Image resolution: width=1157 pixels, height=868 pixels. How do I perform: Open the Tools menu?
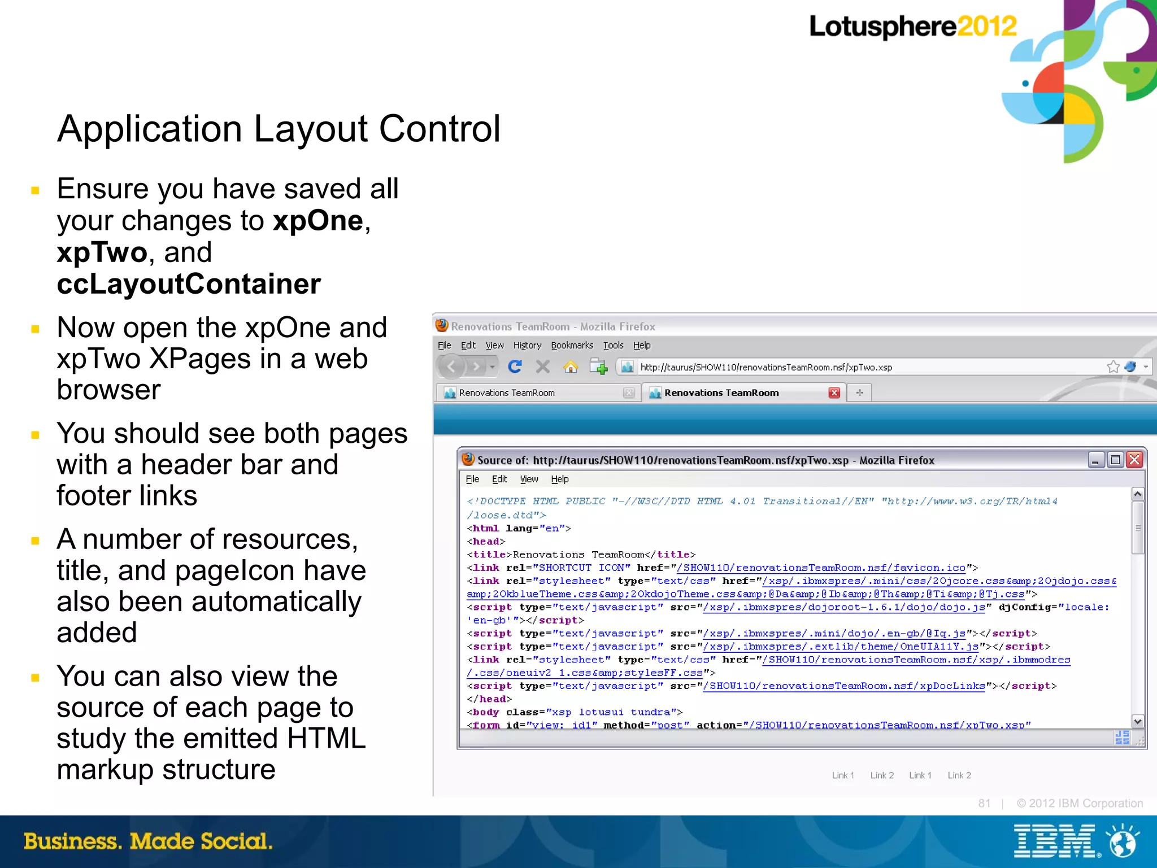click(x=613, y=345)
